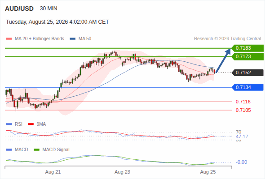Click the AUD/USD pair title
This screenshot has width=265, height=179.
click(19, 9)
